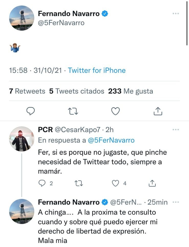
Task: View the 233 Me gusta list
Action: (x=130, y=91)
